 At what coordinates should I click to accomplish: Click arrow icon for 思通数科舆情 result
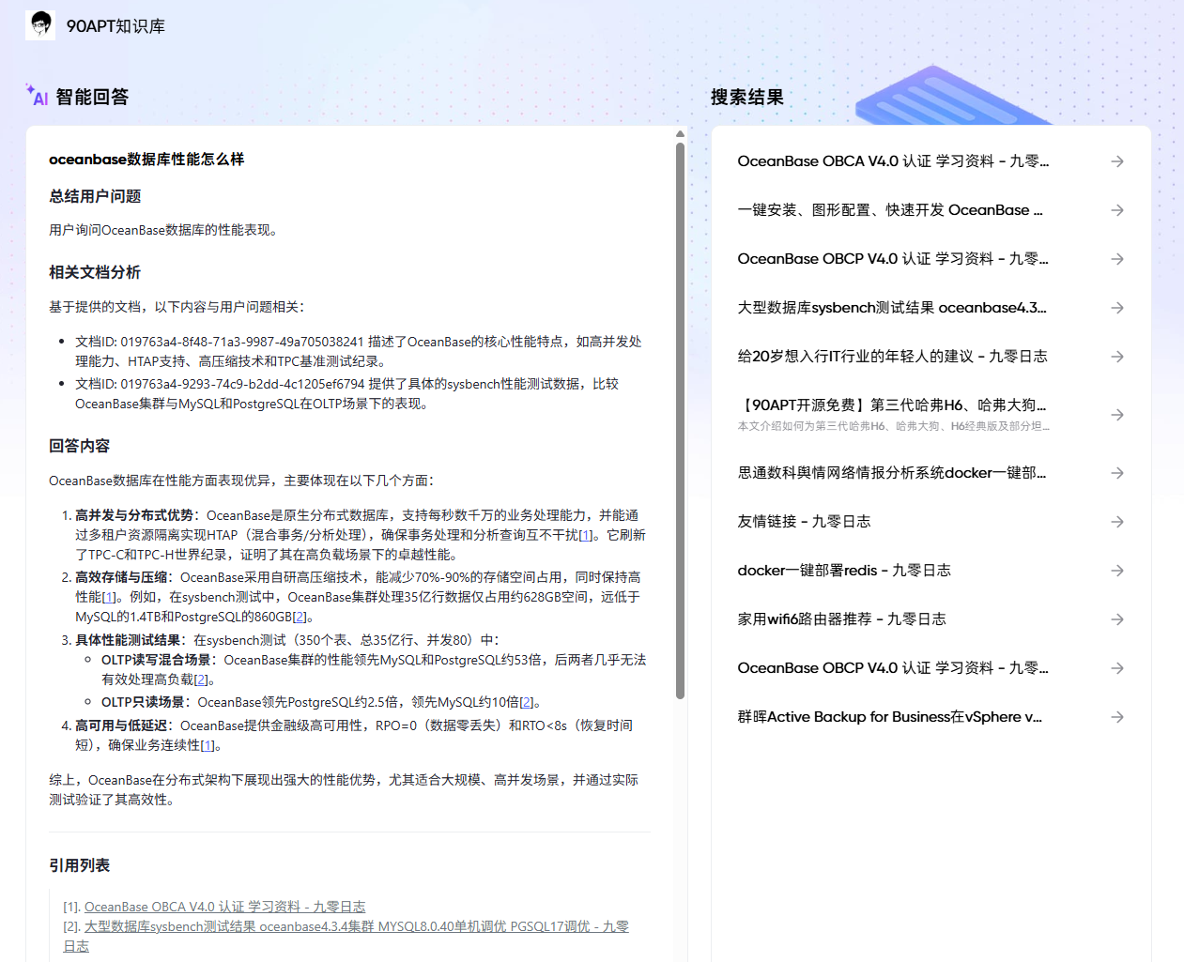pyautogui.click(x=1117, y=473)
